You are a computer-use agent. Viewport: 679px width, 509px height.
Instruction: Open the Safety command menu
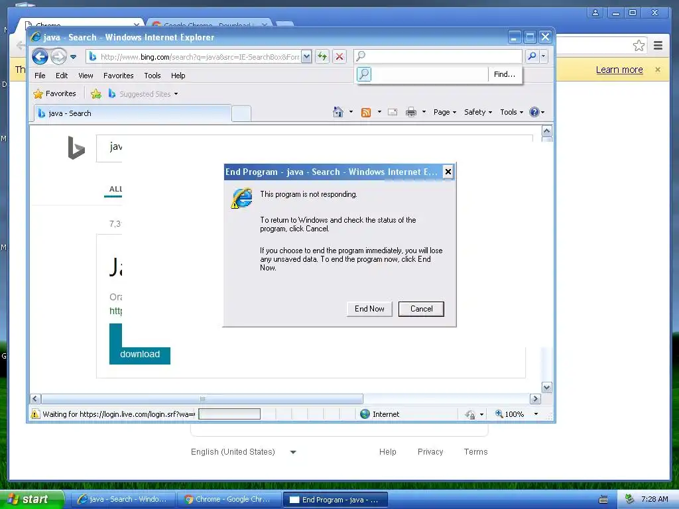tap(478, 112)
